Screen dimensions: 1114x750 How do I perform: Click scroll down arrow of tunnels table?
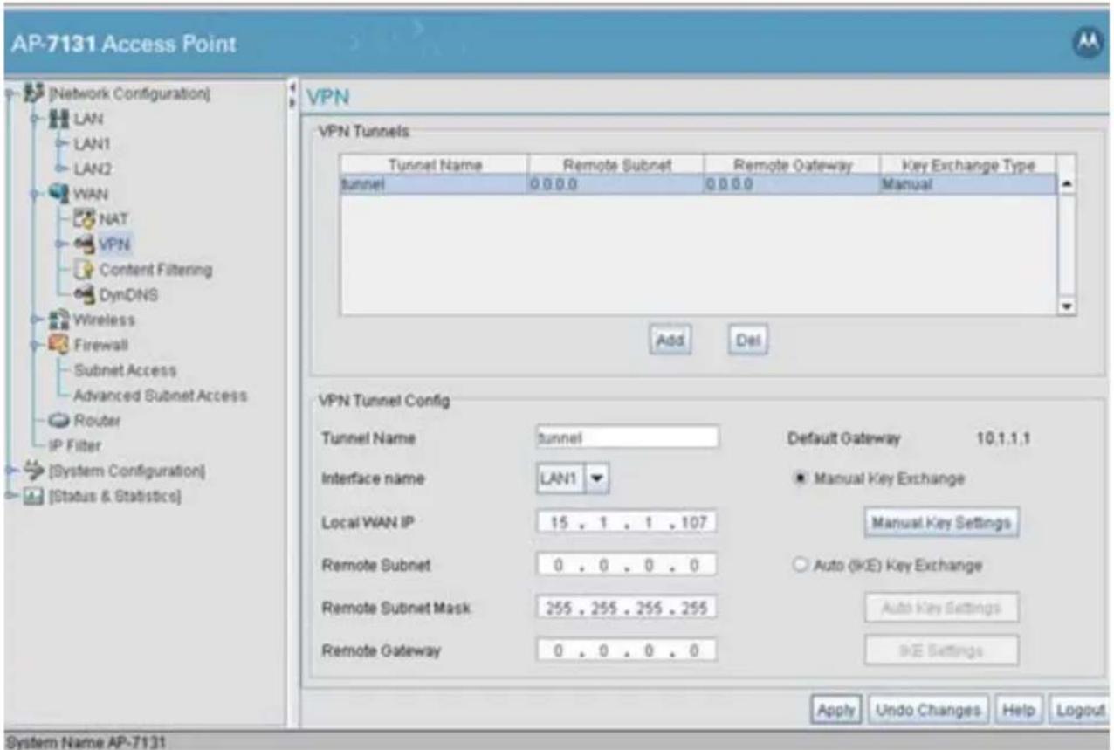pos(1066,305)
